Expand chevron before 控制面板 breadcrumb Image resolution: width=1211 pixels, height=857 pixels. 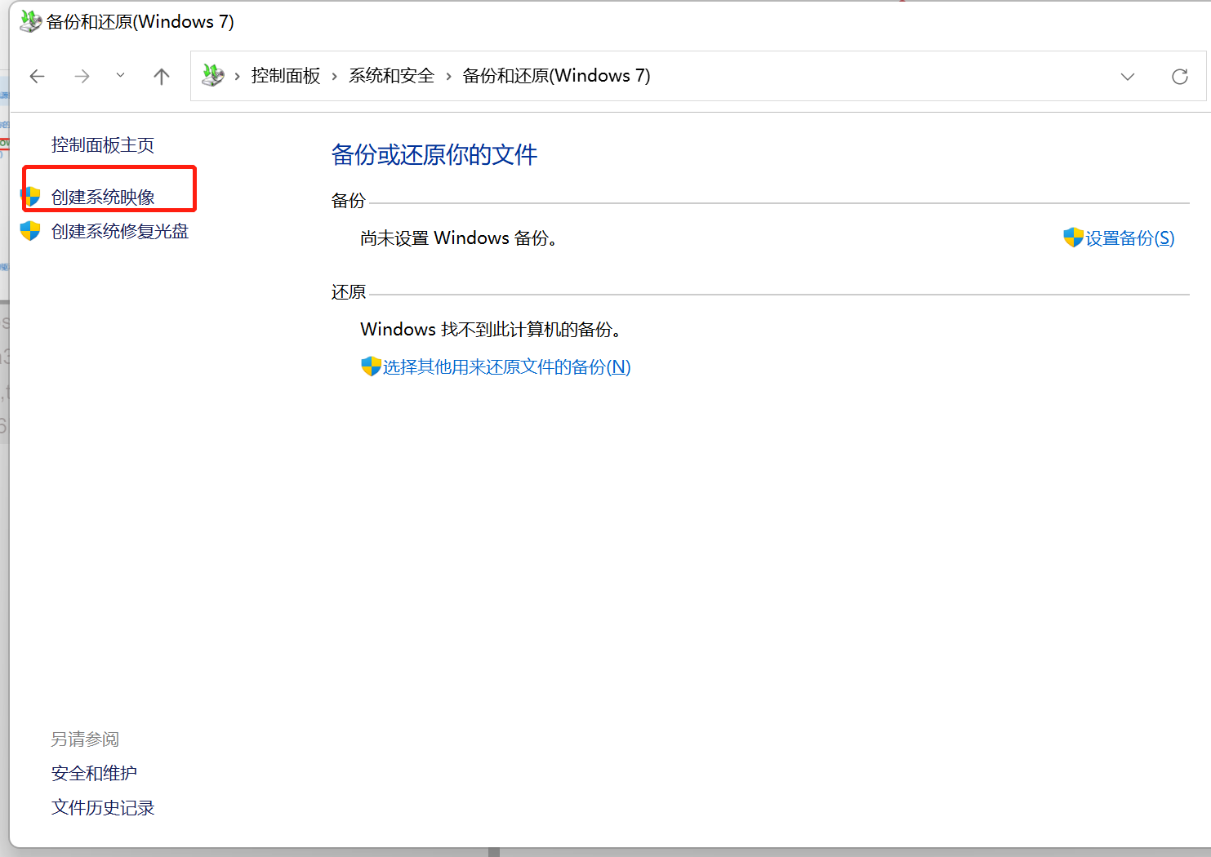click(238, 77)
